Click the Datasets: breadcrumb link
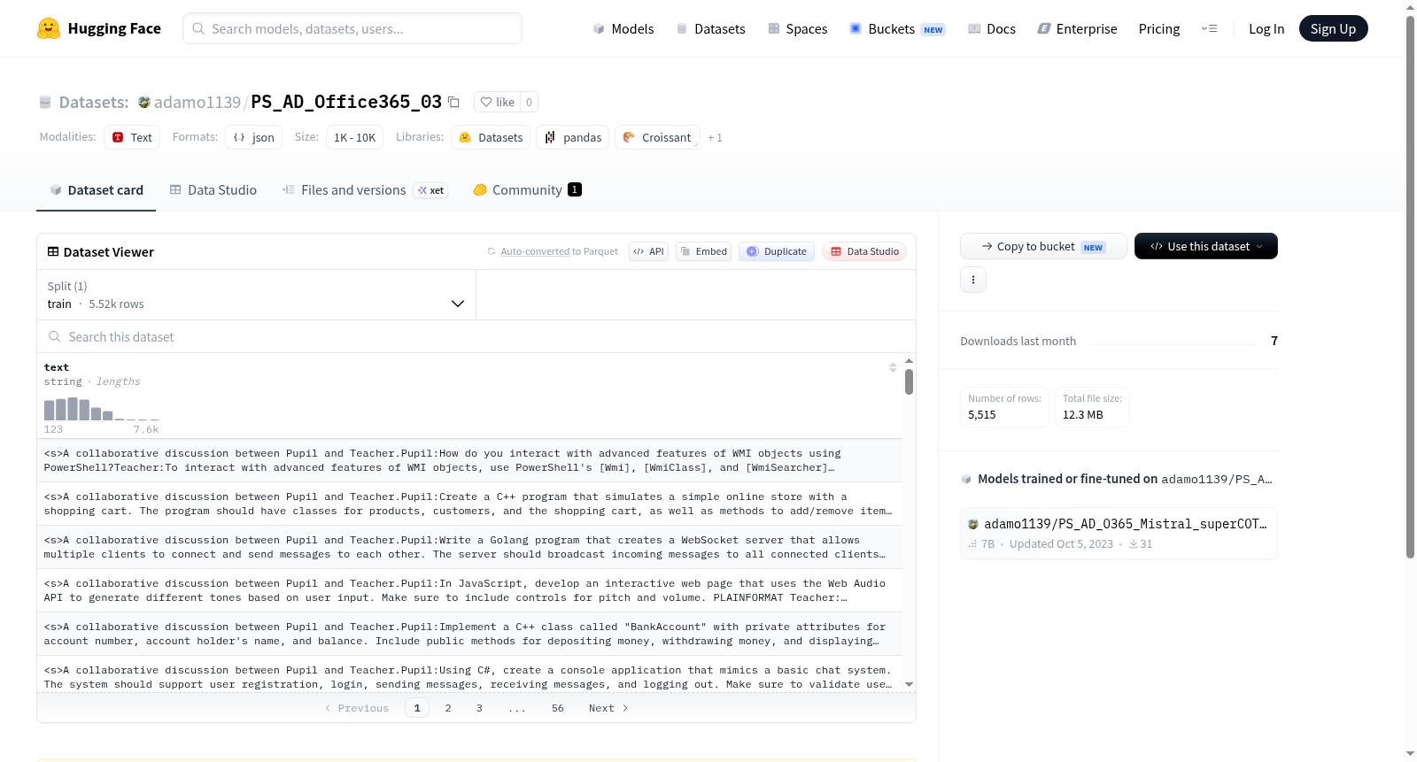This screenshot has width=1417, height=762. coord(94,102)
